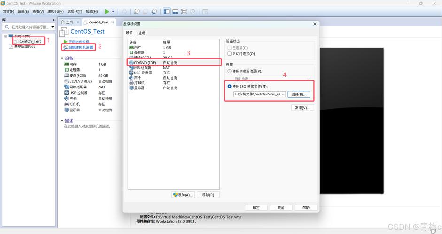The width and height of the screenshot is (442, 234).
Task: Click the 取消 button
Action: point(281,208)
